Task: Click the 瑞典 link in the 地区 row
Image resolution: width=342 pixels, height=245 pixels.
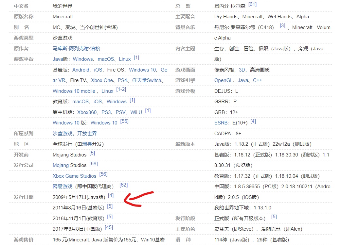Action: (x=87, y=144)
